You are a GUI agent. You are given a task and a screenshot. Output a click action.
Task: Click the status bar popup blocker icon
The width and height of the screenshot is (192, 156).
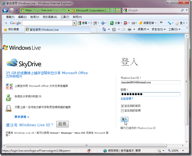click(x=89, y=151)
